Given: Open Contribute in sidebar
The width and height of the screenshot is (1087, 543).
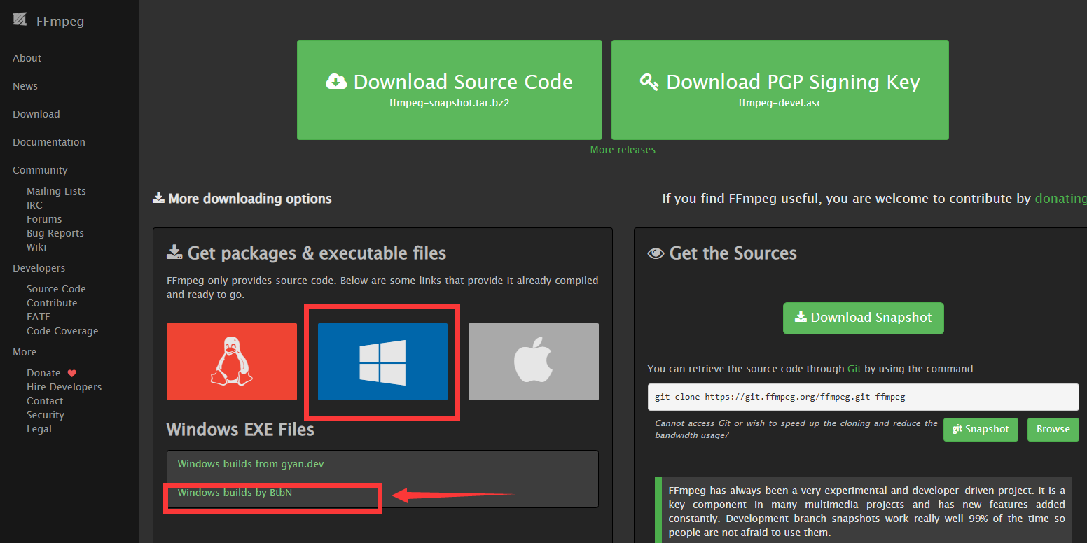Looking at the screenshot, I should pyautogui.click(x=52, y=303).
